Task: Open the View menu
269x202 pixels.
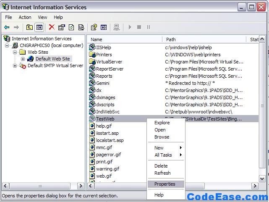Action: [42, 17]
